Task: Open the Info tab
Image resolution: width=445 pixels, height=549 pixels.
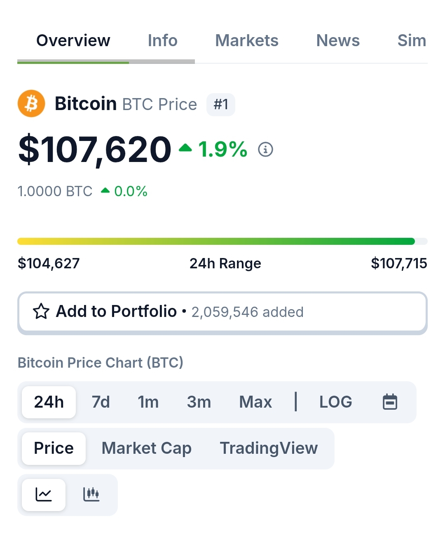Action: pyautogui.click(x=162, y=41)
